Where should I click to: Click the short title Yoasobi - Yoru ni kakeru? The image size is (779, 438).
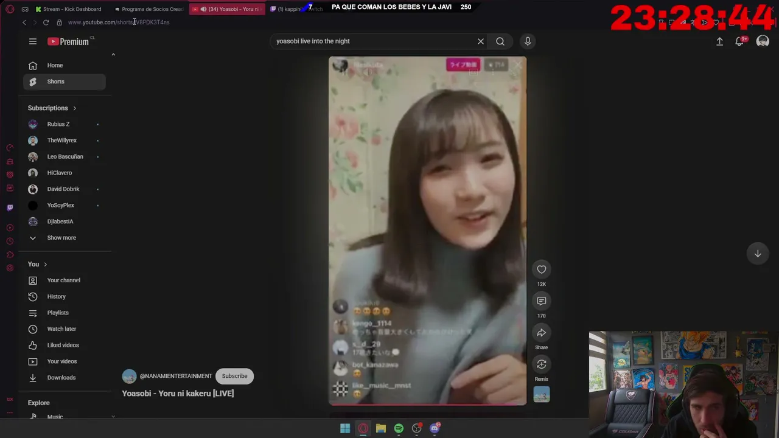coord(178,393)
